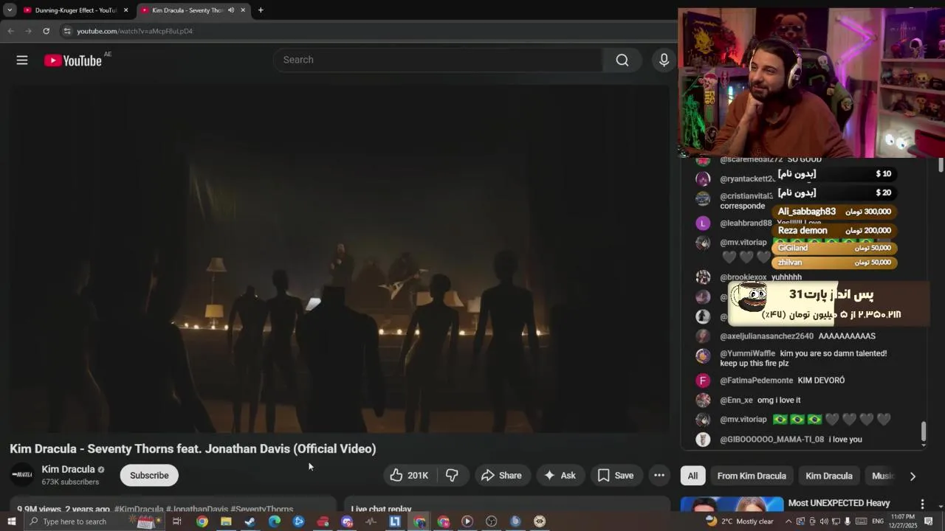Close the Dunning-Kruger Effect tab

(126, 10)
